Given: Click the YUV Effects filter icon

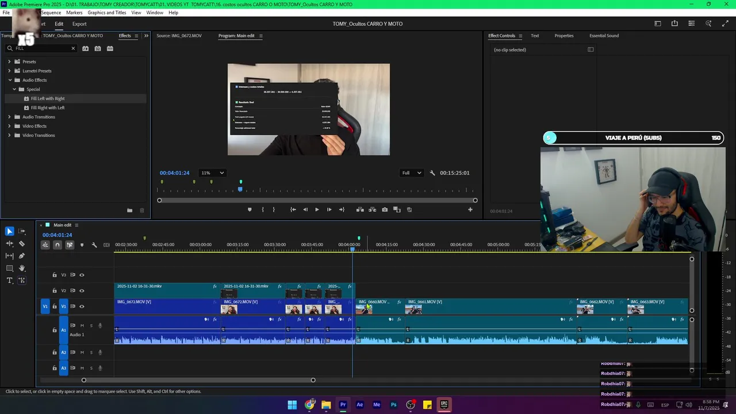Looking at the screenshot, I should [110, 48].
